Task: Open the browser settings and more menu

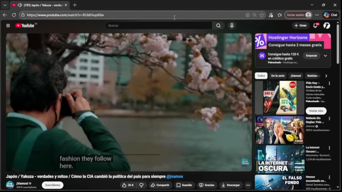Action: point(317,15)
